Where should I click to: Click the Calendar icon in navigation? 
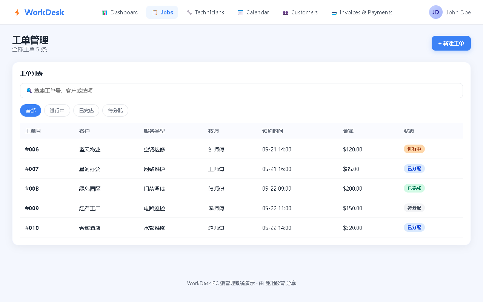[240, 12]
